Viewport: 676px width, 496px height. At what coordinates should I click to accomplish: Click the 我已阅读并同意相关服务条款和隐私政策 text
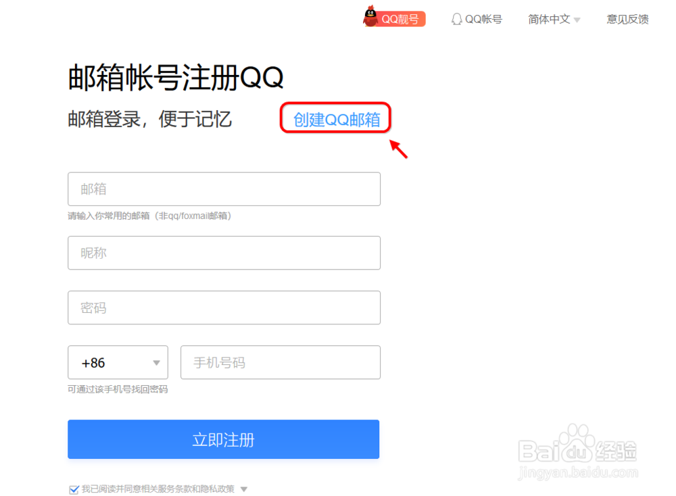pos(158,489)
